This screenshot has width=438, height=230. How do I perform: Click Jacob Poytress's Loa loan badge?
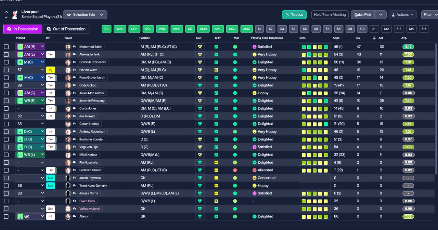50,178
